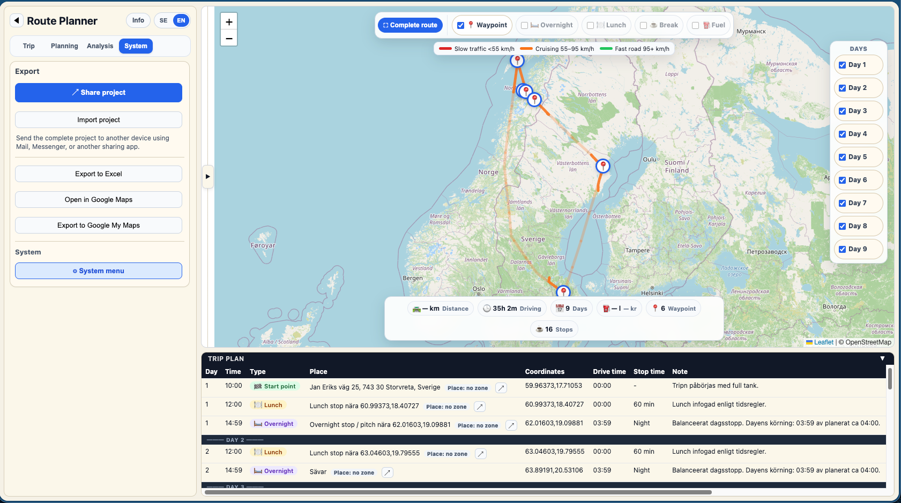Click the Sävar place name

coord(318,472)
